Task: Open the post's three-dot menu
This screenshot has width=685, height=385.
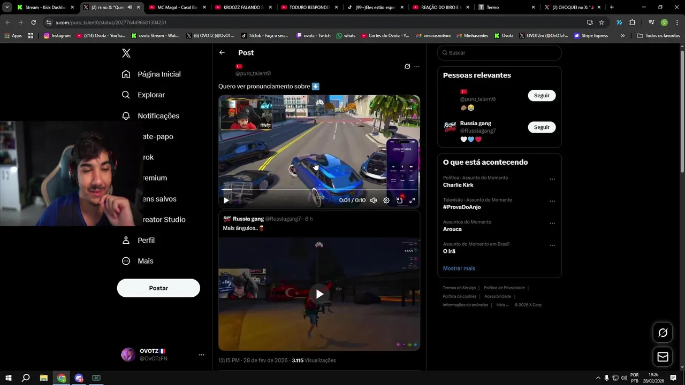Action: [417, 66]
